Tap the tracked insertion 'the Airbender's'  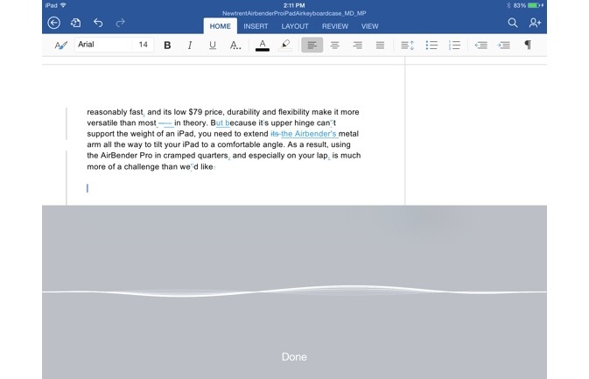click(x=309, y=134)
